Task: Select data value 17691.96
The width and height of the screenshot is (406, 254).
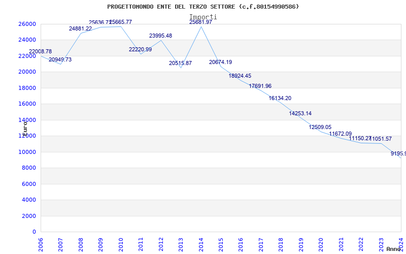Action: tap(260, 86)
